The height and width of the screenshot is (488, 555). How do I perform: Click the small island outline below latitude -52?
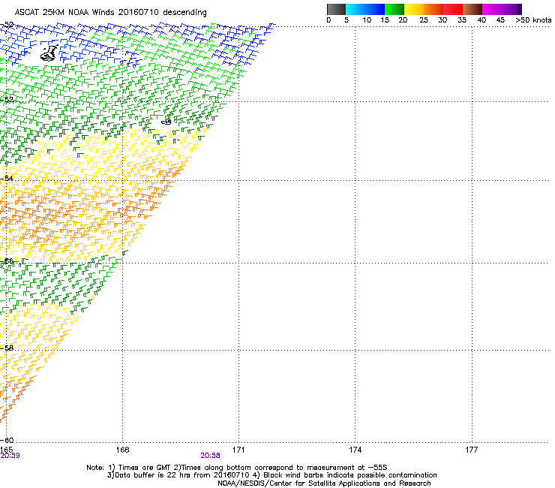[166, 121]
